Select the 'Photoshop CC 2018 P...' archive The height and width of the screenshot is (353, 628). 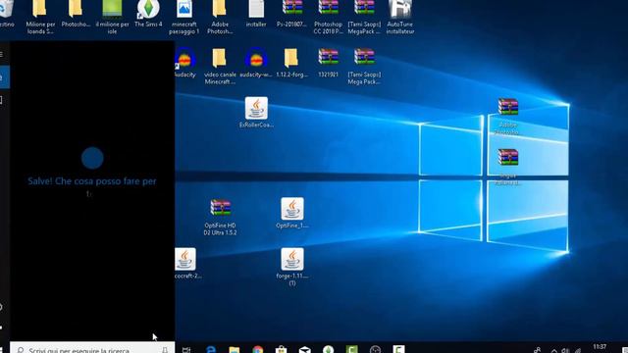click(328, 9)
